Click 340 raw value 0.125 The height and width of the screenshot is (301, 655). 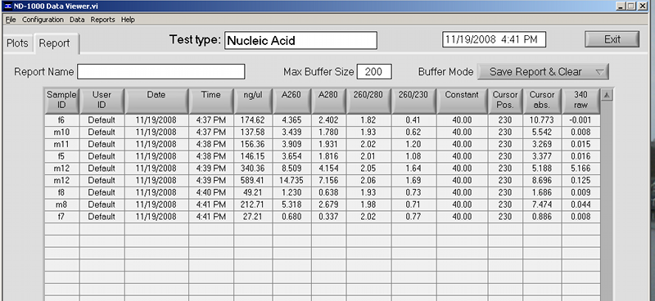click(580, 181)
